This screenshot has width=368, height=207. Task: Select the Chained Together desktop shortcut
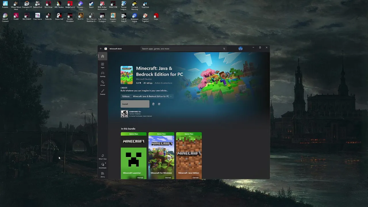[145, 18]
